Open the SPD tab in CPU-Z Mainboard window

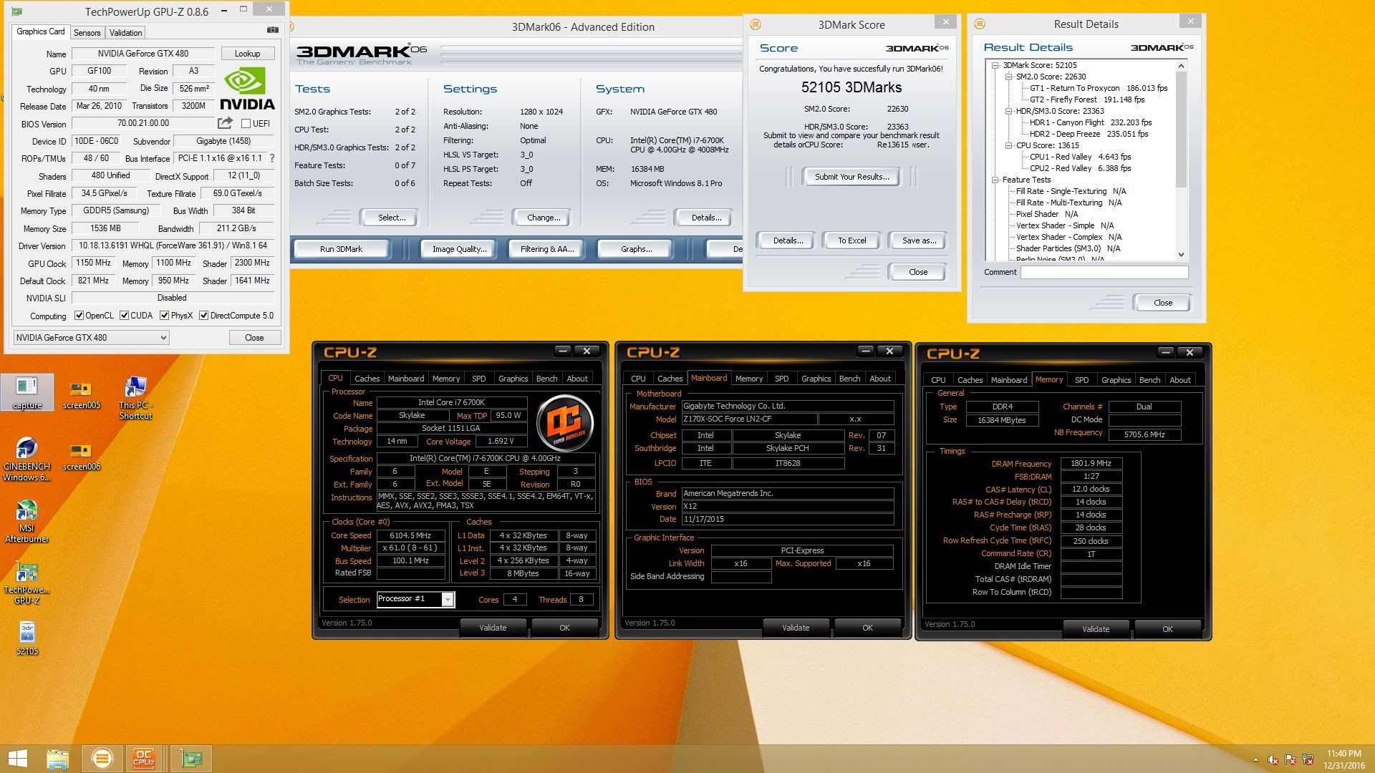coord(782,379)
